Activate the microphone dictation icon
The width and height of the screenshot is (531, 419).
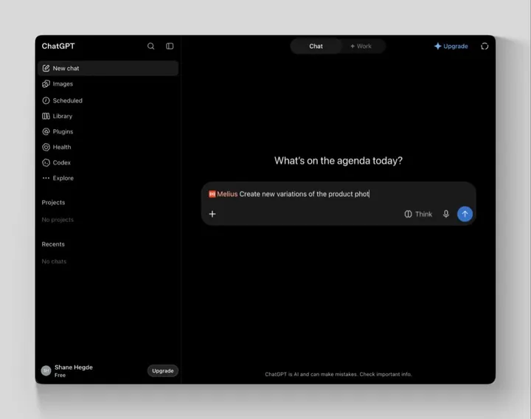coord(446,214)
